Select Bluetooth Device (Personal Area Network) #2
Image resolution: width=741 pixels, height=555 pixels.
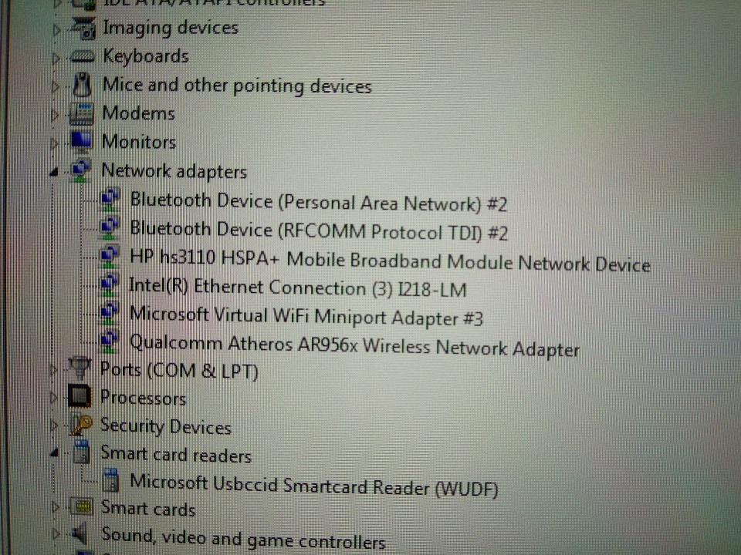319,202
